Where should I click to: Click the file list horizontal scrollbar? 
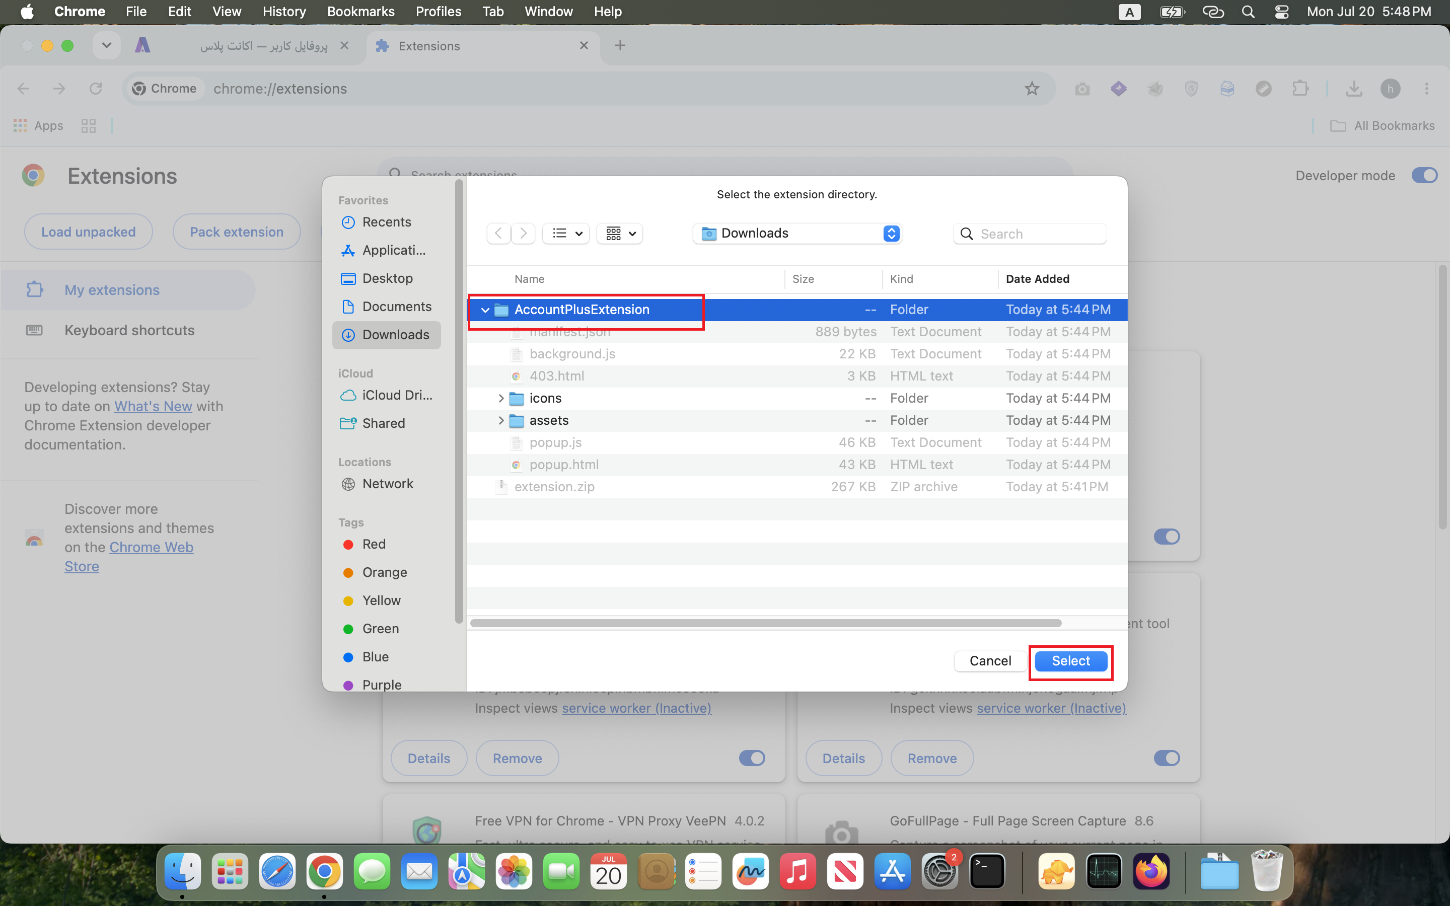pos(766,623)
